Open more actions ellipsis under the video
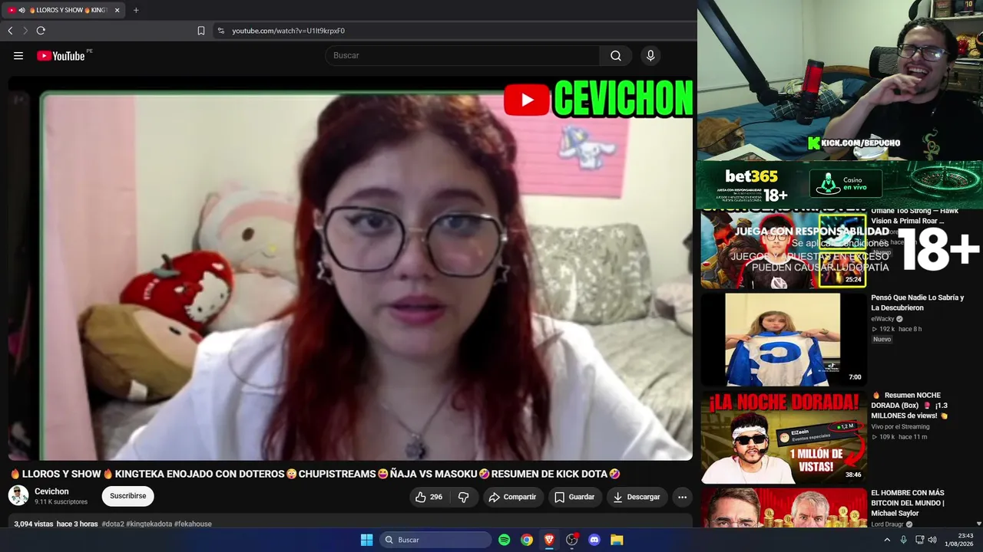983x552 pixels. [x=682, y=497]
